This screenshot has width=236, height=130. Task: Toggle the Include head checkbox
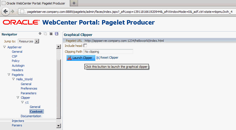coord(85,45)
